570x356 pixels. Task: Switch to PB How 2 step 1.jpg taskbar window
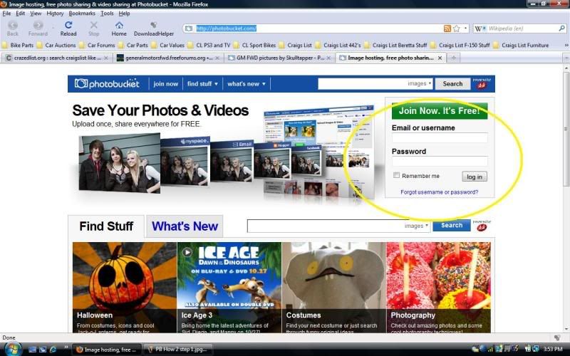(x=177, y=350)
